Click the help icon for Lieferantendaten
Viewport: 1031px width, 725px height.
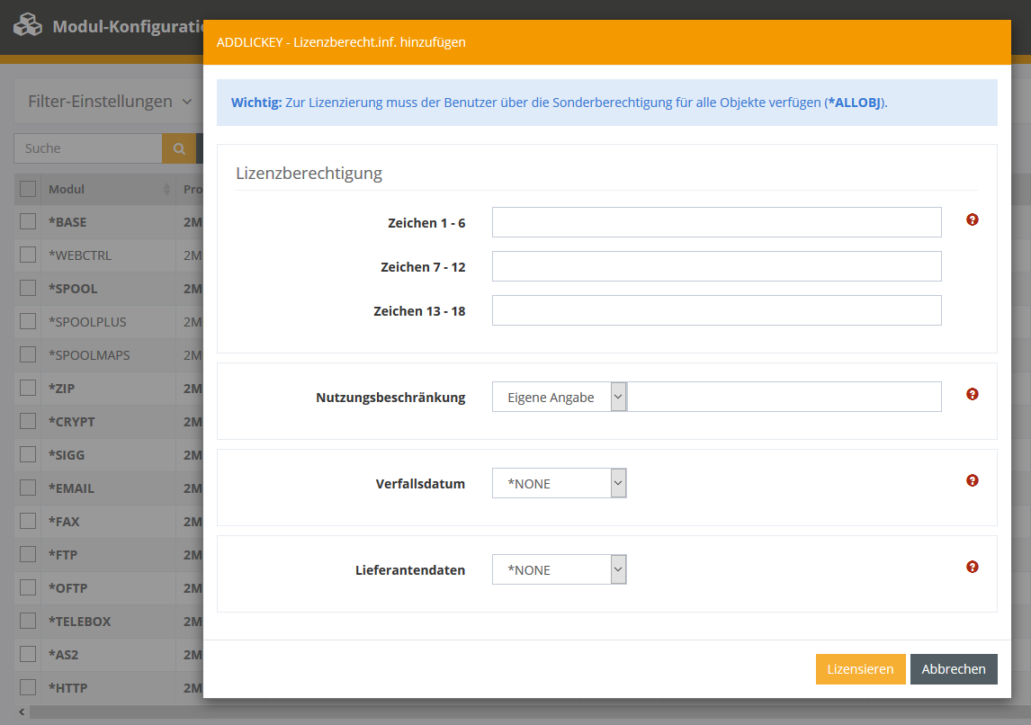click(973, 567)
